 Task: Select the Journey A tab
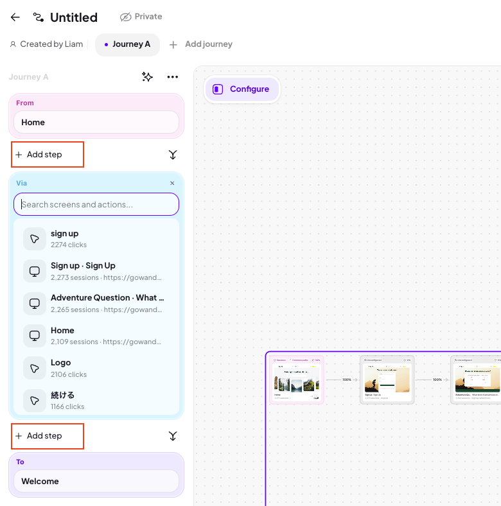click(x=128, y=44)
